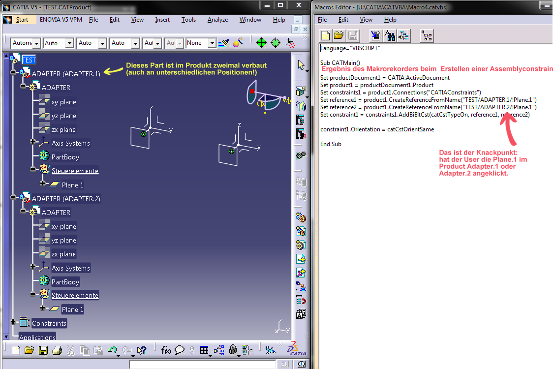Click the 'End Sub' code line

(331, 144)
